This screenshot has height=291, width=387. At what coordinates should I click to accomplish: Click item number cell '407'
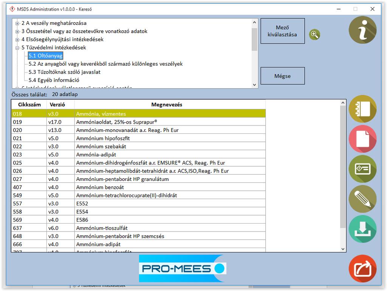29,187
